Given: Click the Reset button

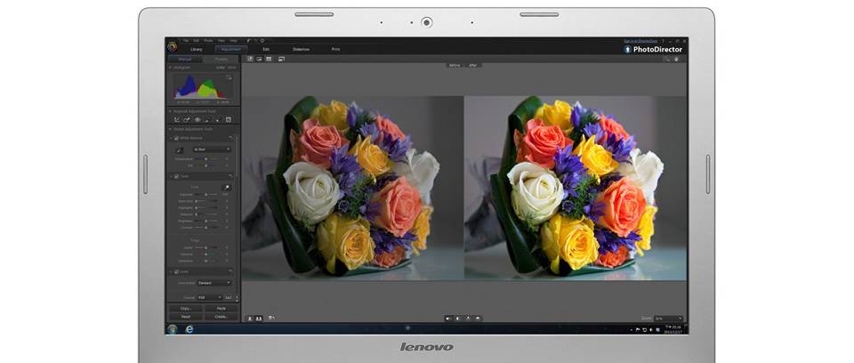Looking at the screenshot, I should coord(185,316).
